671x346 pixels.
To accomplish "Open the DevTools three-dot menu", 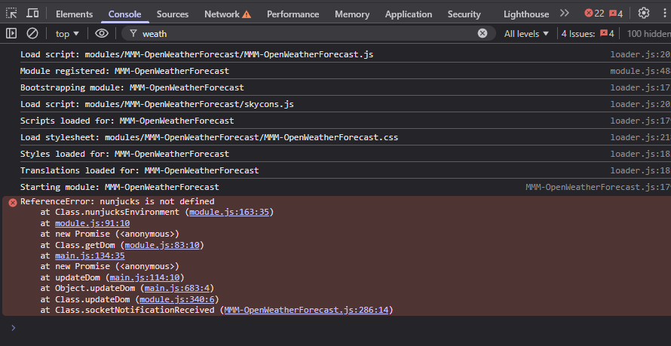I will point(664,13).
